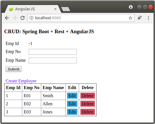Delete employee Jones

[x=88, y=112]
